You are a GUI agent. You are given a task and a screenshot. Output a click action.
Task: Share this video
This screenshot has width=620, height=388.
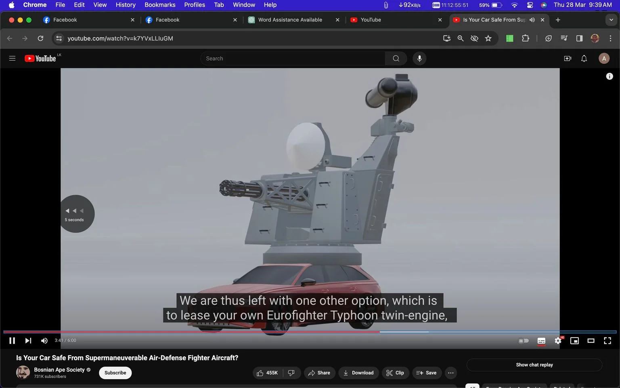point(319,373)
